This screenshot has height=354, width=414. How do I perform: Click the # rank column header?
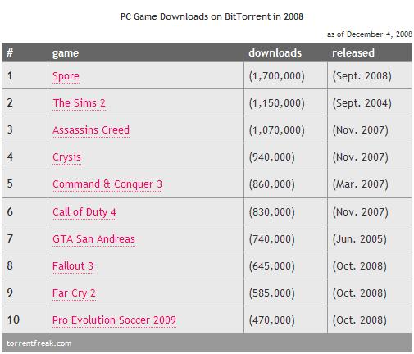(10, 52)
